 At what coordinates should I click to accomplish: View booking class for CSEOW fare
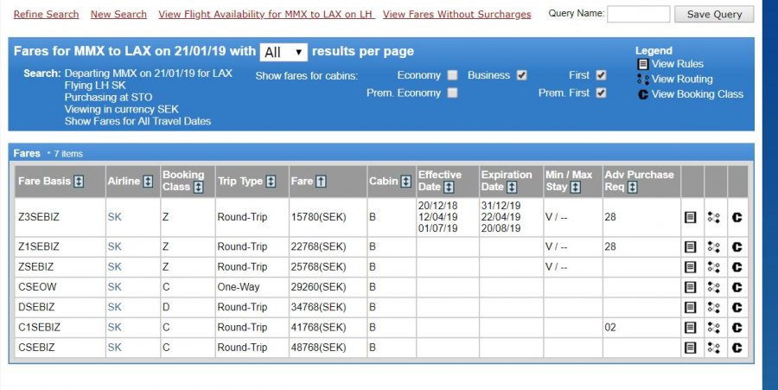(x=737, y=287)
